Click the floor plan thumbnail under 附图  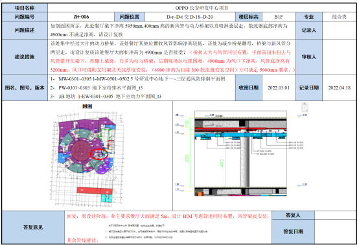pyautogui.click(x=87, y=159)
